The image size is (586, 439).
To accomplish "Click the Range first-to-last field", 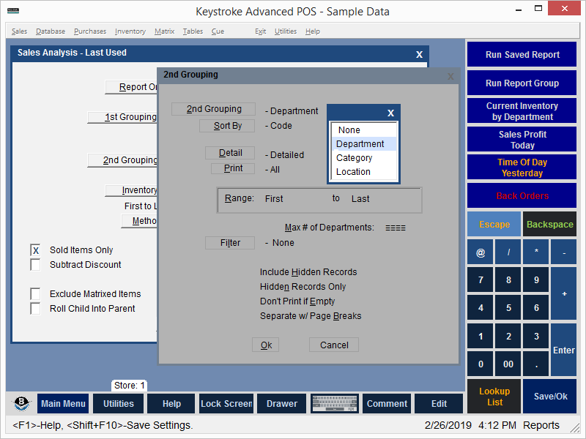I will click(x=319, y=199).
